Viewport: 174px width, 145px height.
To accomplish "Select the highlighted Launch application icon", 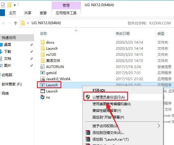I will point(43,85).
